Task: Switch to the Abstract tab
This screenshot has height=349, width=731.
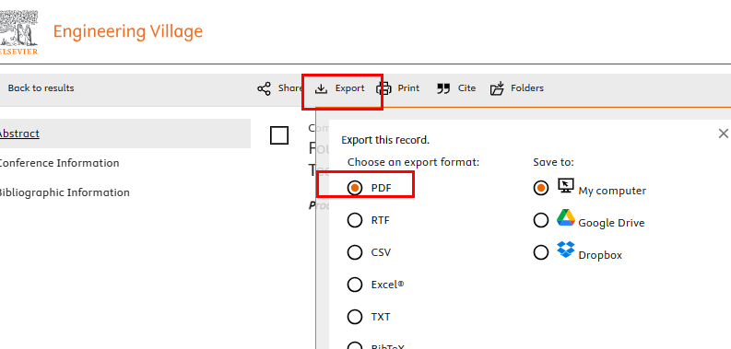Action: (x=125, y=134)
